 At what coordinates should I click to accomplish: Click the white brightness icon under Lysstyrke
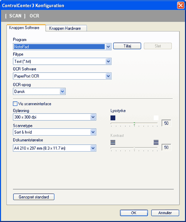(156, 118)
